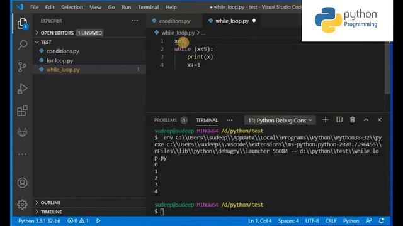
Task: Open feedback icon in status bar
Action: [369, 221]
